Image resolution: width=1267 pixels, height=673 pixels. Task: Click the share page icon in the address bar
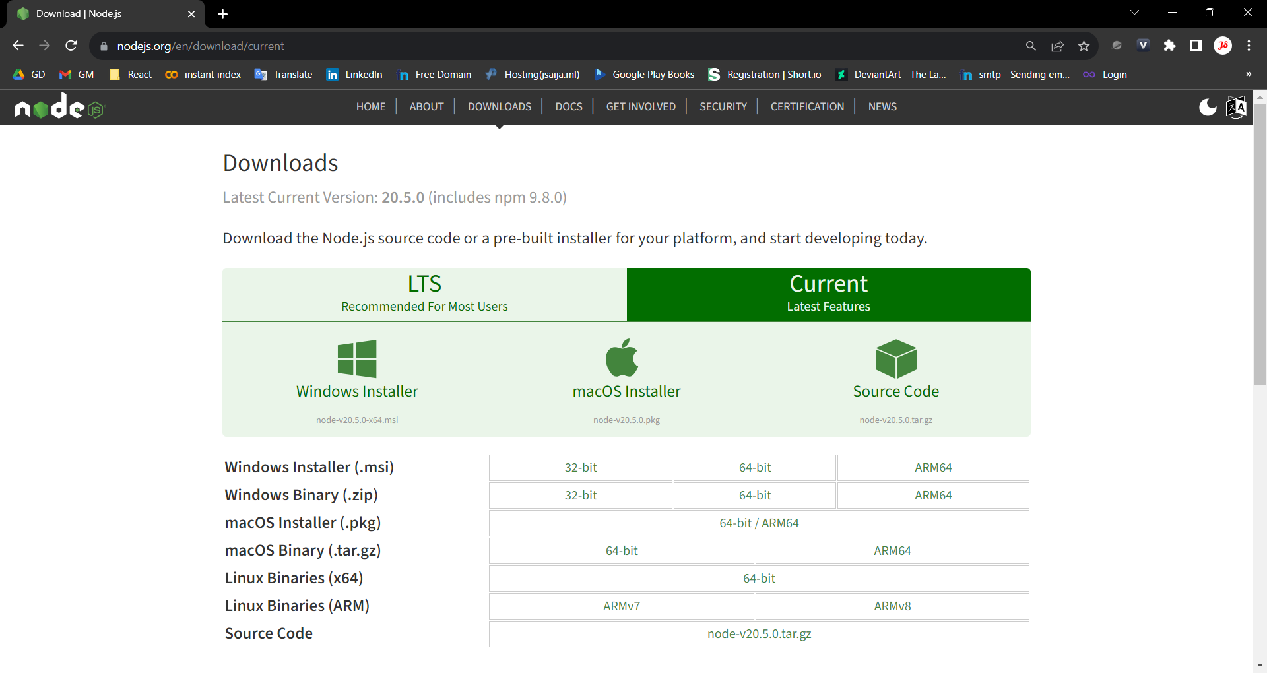(1057, 46)
